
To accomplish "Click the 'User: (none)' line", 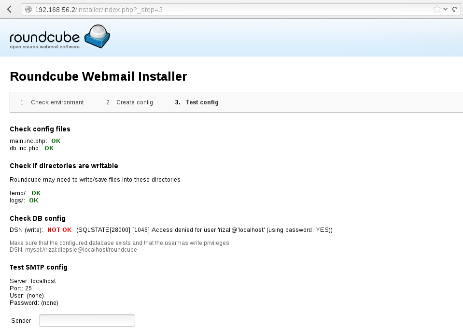I will [27, 296].
